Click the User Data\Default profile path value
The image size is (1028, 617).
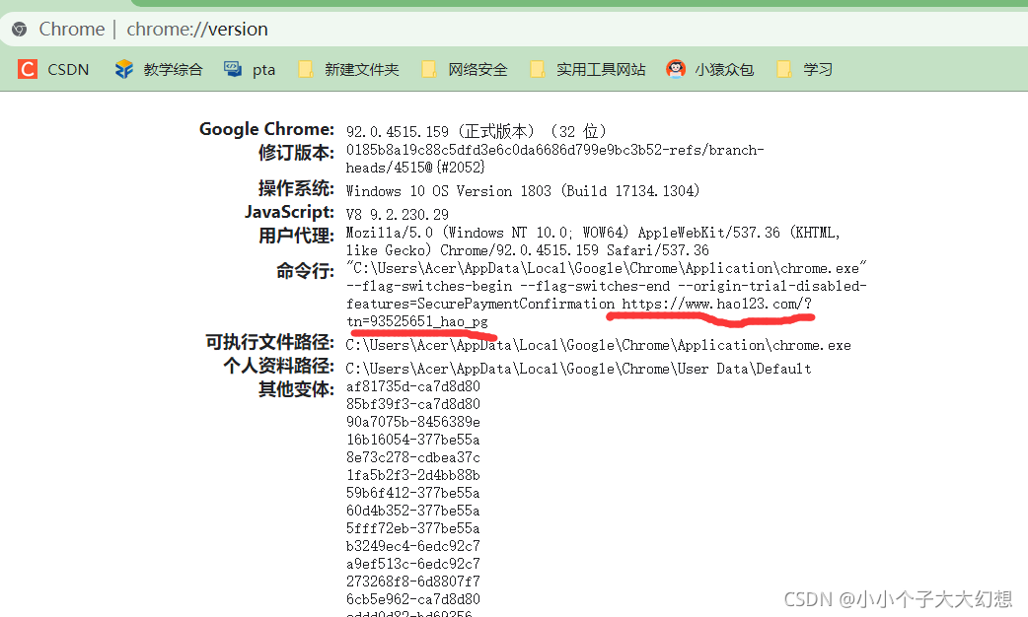[578, 369]
